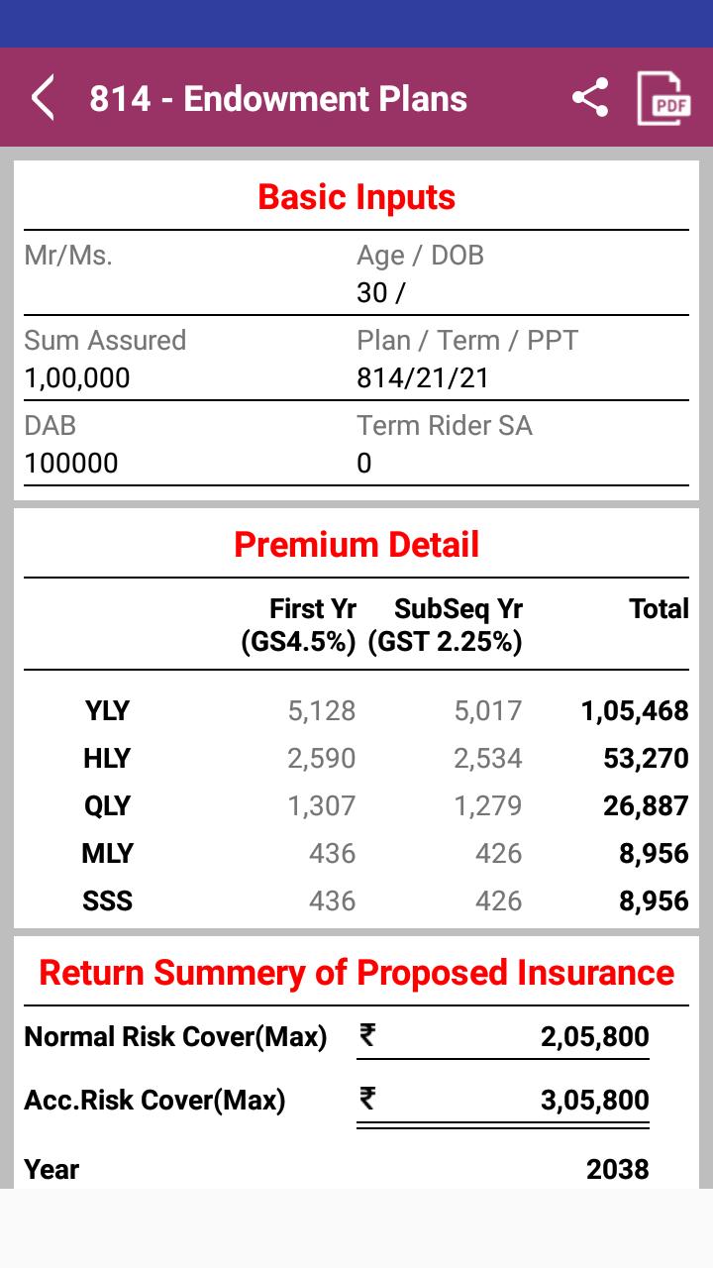The image size is (713, 1268).
Task: Select the Plan/Term/PPT value 814/21/21
Action: 423,378
